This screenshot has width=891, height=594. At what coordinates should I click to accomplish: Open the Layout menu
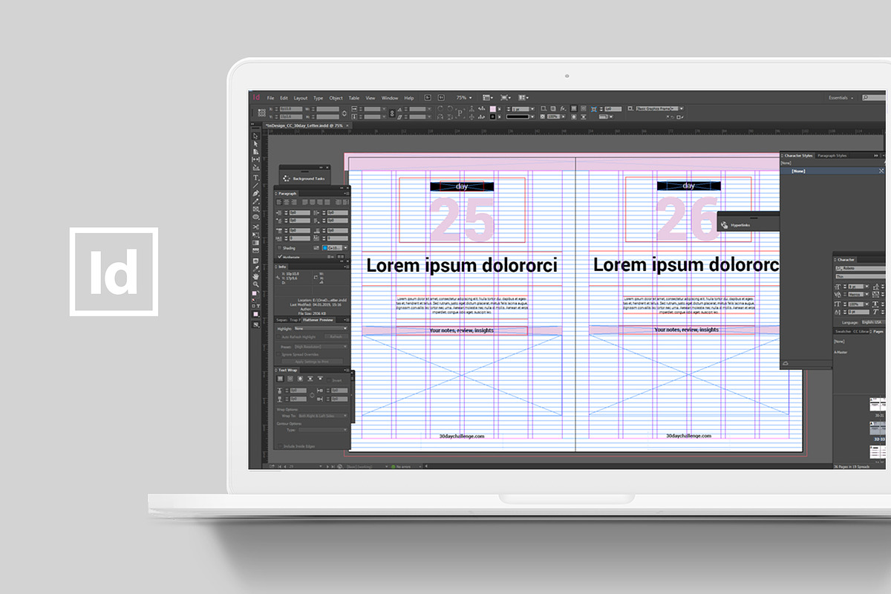tap(300, 98)
